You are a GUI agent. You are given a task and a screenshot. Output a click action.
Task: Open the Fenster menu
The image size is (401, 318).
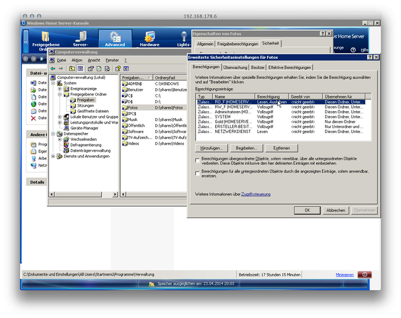pyautogui.click(x=112, y=60)
